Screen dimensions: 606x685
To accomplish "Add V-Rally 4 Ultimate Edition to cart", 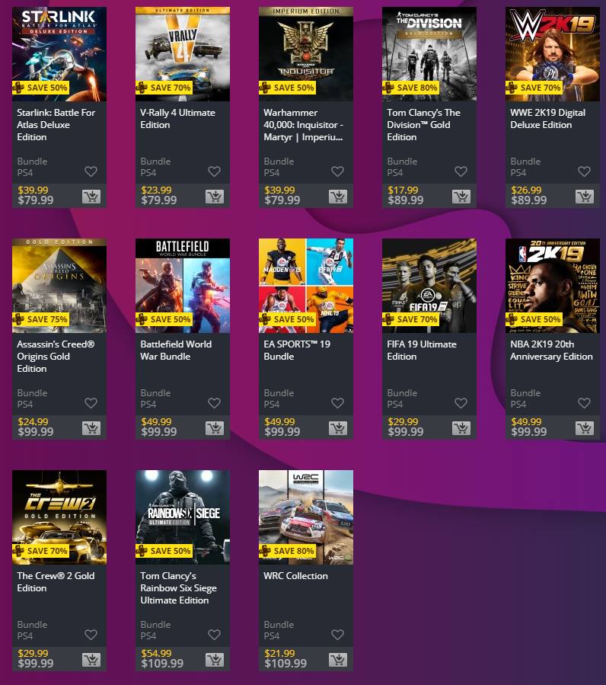I will 215,197.
